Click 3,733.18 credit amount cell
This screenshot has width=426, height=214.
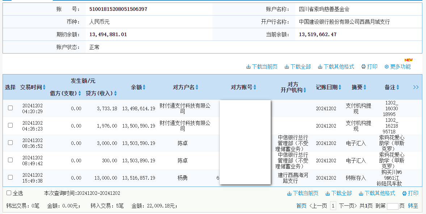(107, 108)
